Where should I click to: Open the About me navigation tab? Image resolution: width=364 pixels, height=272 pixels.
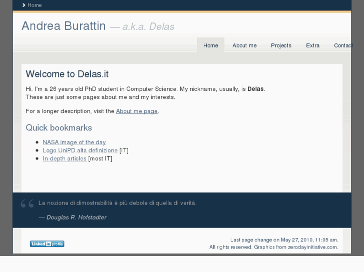(244, 45)
